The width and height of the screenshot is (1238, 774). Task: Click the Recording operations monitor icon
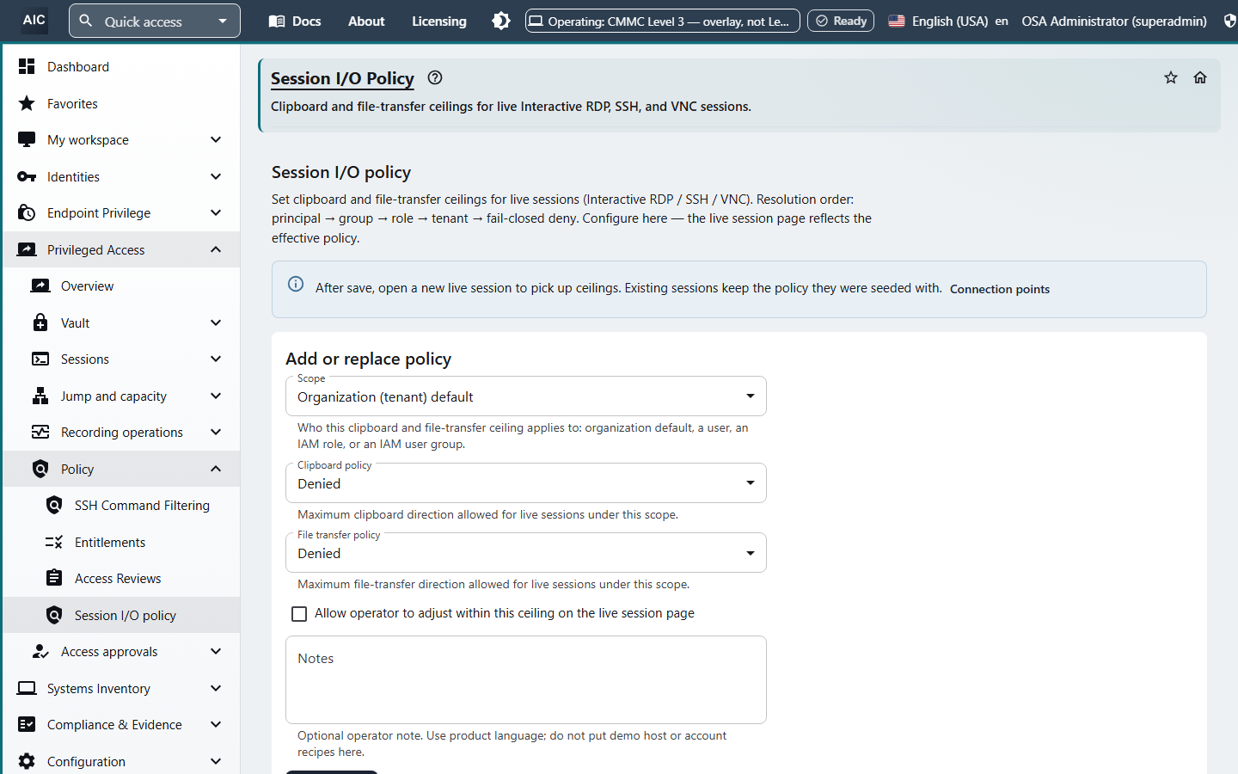pyautogui.click(x=40, y=433)
